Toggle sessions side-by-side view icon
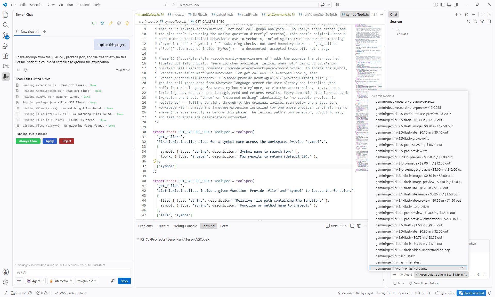Screen dimensions: 495x297 489,21
